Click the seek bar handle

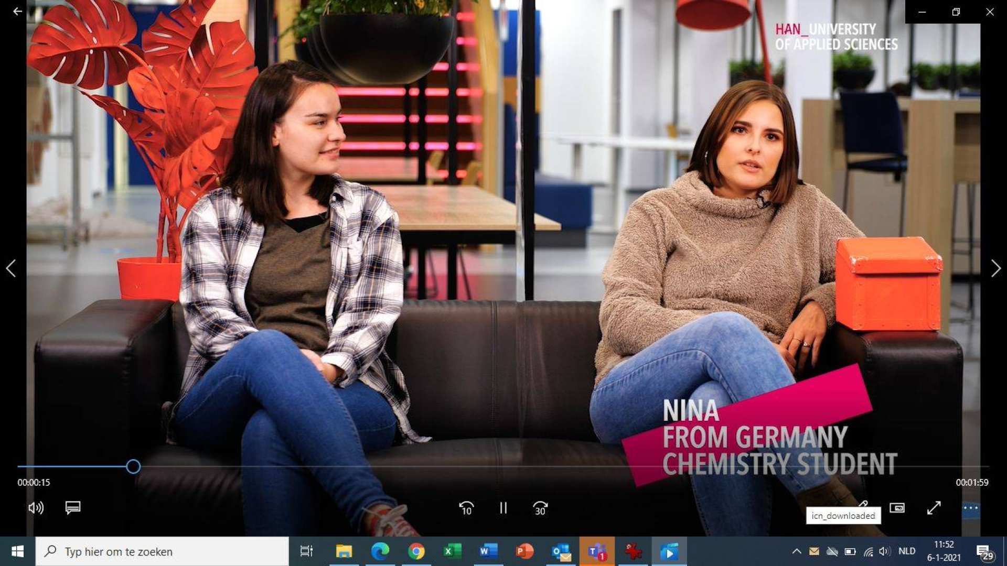pyautogui.click(x=133, y=466)
